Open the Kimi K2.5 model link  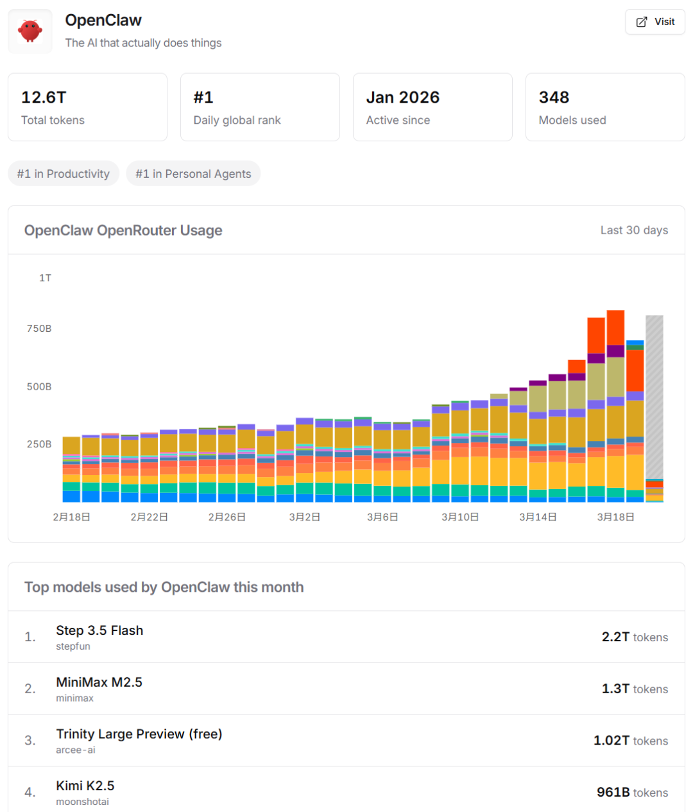click(x=85, y=786)
